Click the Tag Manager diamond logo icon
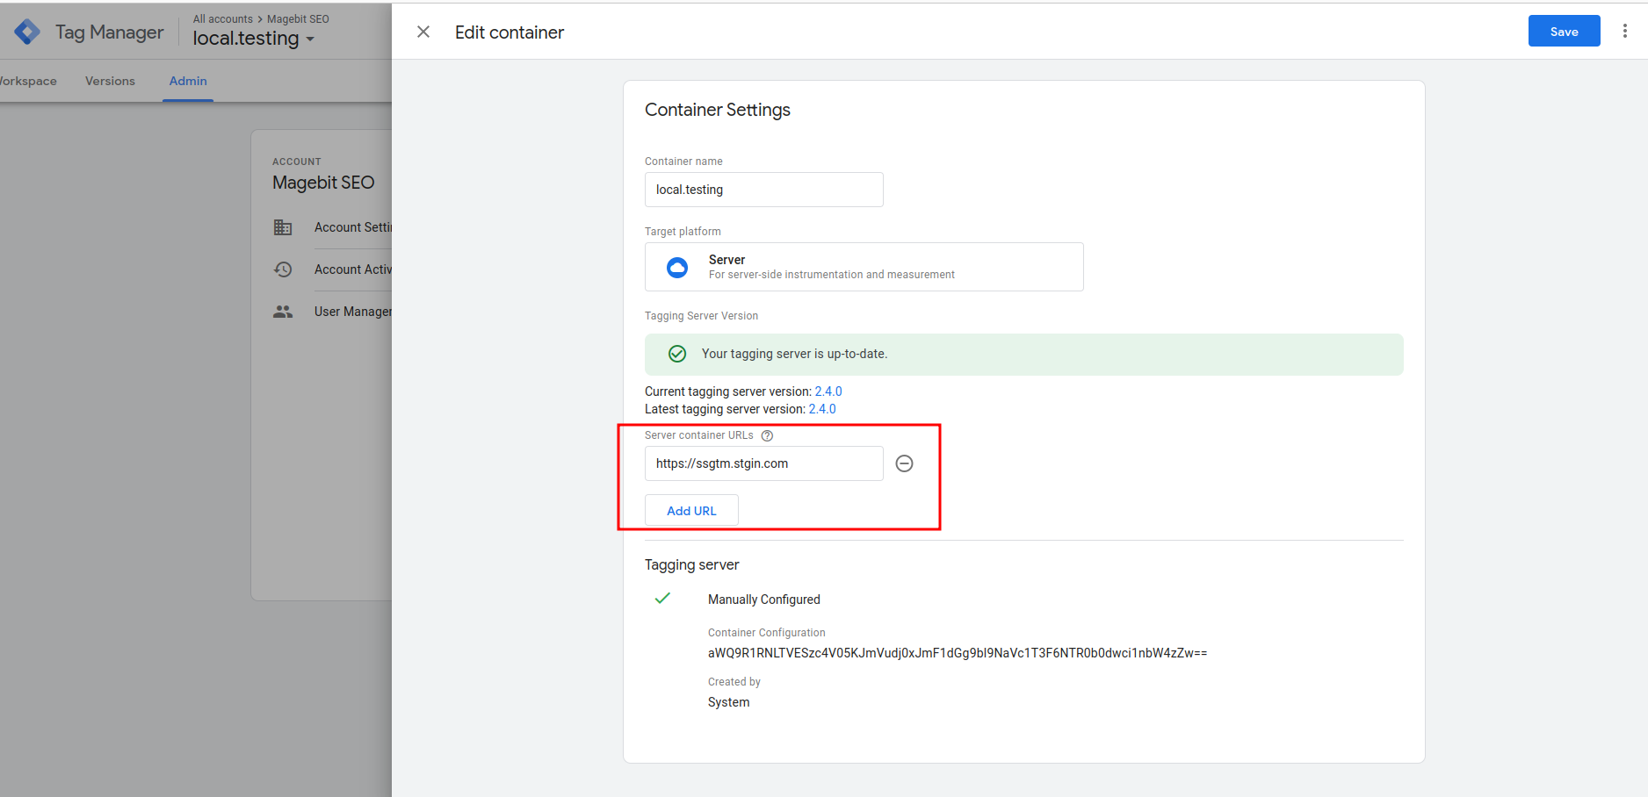 (26, 31)
